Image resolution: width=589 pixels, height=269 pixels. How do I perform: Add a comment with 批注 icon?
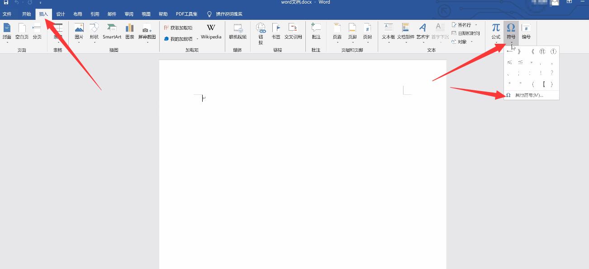pos(316,32)
